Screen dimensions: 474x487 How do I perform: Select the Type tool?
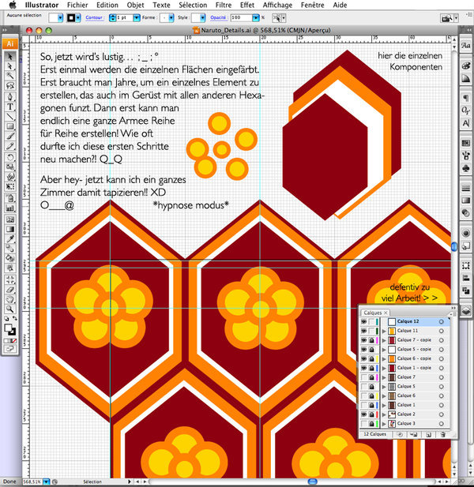coord(10,107)
